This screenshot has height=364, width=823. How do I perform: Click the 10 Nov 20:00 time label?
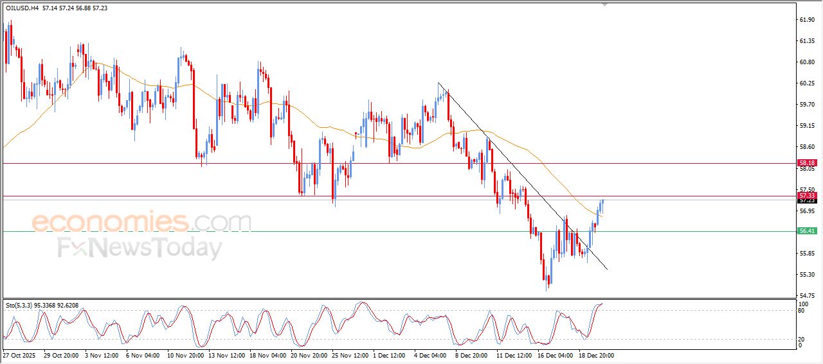tap(185, 354)
